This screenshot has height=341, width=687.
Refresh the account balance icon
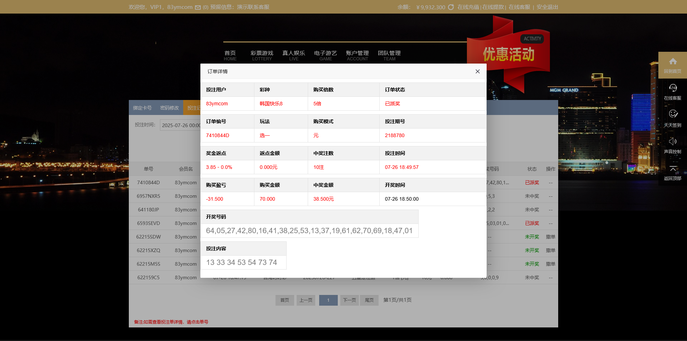pyautogui.click(x=451, y=7)
